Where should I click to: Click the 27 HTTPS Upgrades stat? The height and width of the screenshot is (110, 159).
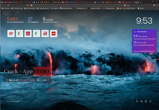(x=33, y=20)
